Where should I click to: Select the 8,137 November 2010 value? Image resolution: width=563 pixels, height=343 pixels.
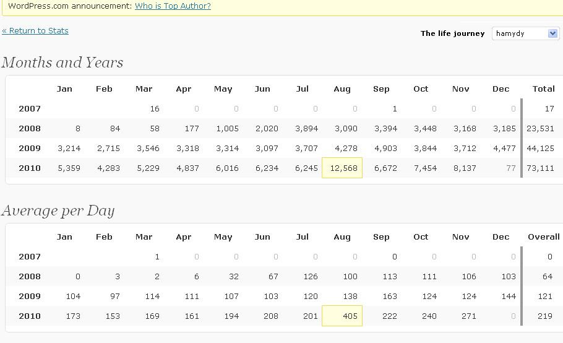coord(465,168)
